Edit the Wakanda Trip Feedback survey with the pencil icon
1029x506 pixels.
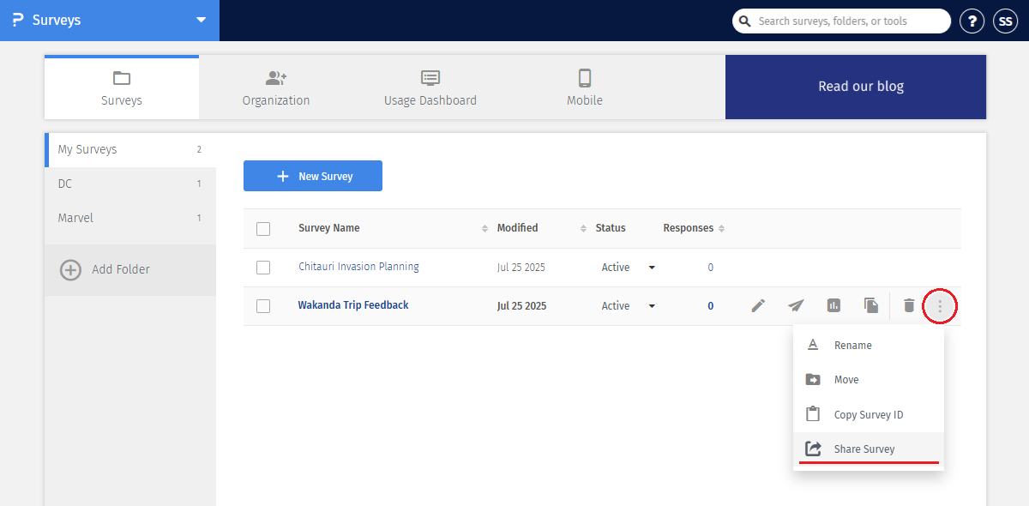point(758,305)
